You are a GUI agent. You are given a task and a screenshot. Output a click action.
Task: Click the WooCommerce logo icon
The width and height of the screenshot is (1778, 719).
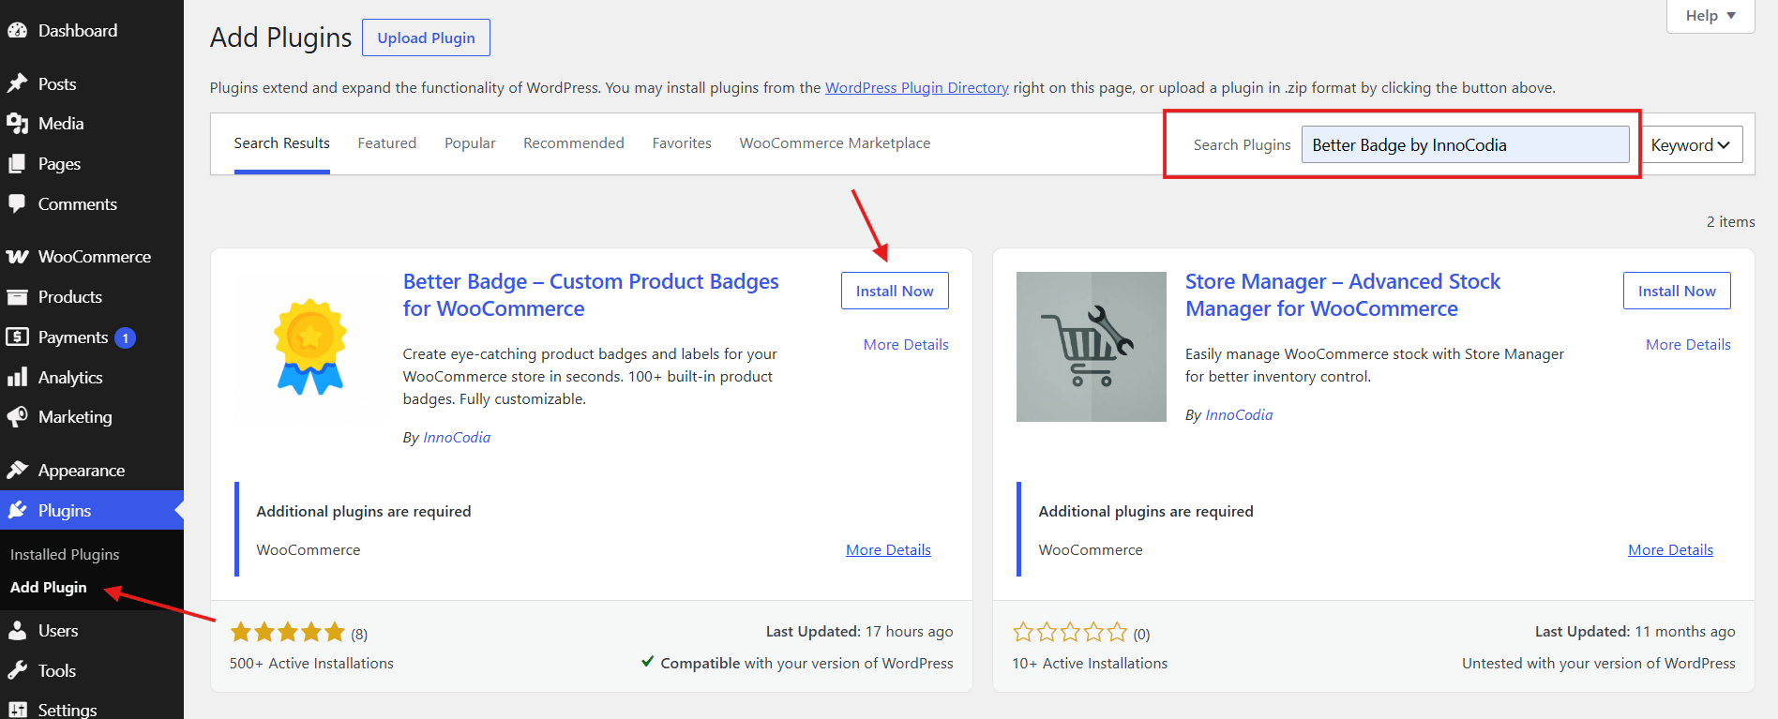coord(17,257)
